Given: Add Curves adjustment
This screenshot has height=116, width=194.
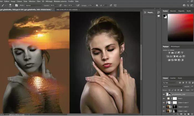Looking at the screenshot, I should [175, 53].
